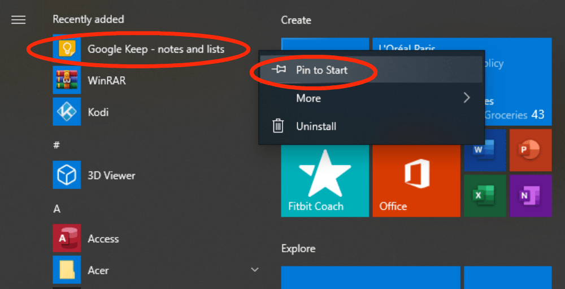Image resolution: width=565 pixels, height=289 pixels.
Task: Open Kodi app icon
Action: click(x=67, y=112)
